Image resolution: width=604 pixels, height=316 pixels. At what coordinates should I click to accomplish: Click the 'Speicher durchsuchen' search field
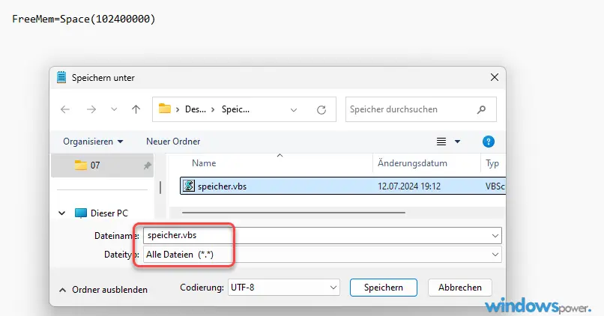click(420, 109)
